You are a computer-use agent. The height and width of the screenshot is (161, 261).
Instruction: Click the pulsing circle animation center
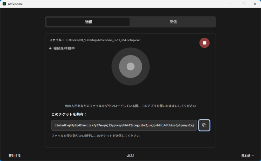[x=130, y=66]
